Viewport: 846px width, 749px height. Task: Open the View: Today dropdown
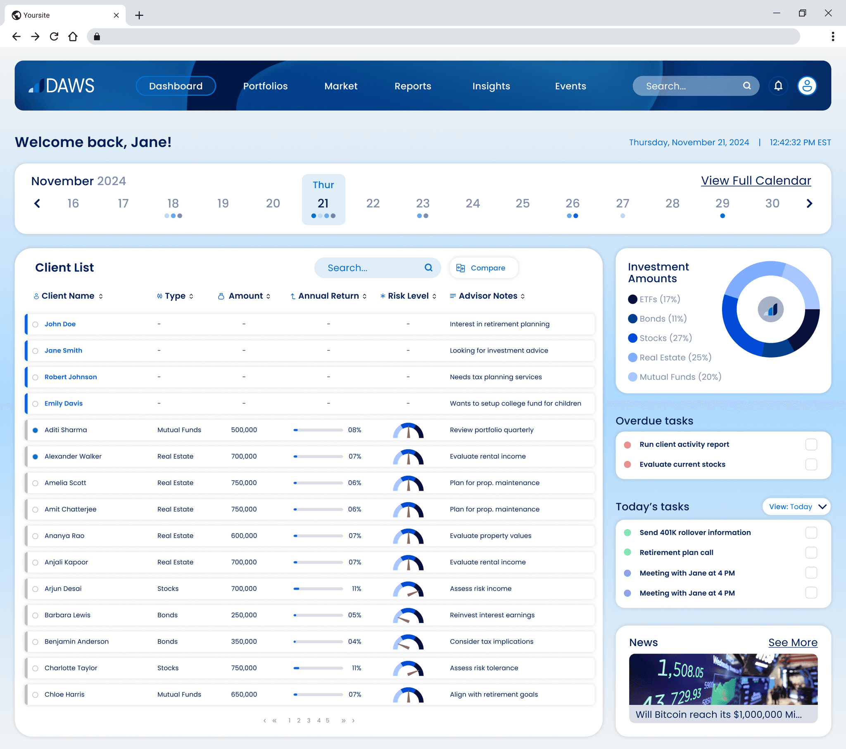796,507
